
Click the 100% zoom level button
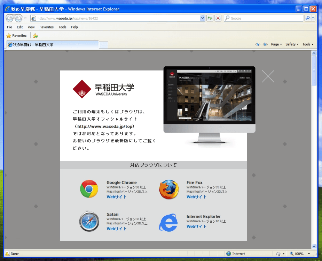297,254
